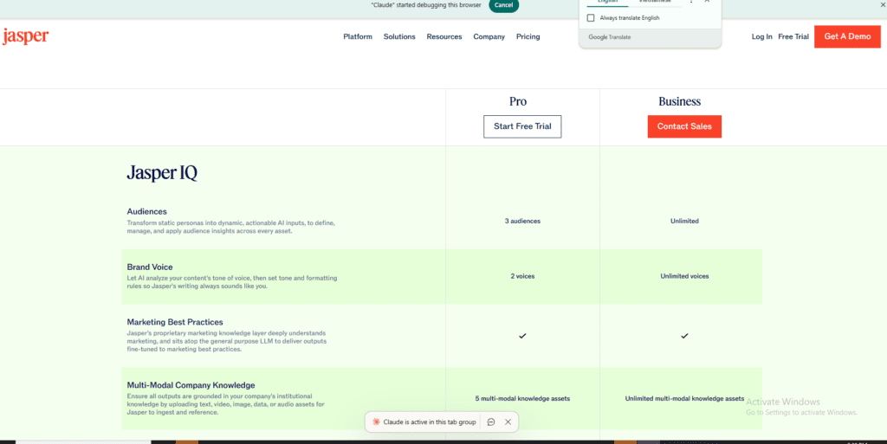887x444 pixels.
Task: Click the Brand Voice feature title
Action: click(x=149, y=267)
